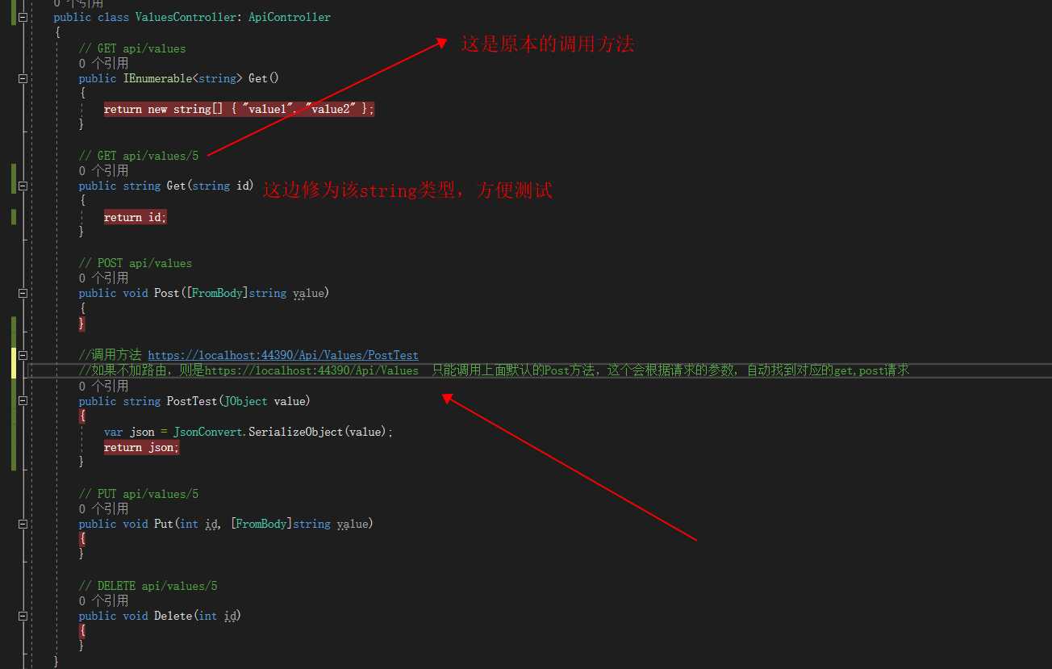Click the PostTest method name
Image resolution: width=1052 pixels, height=669 pixels.
click(x=191, y=401)
